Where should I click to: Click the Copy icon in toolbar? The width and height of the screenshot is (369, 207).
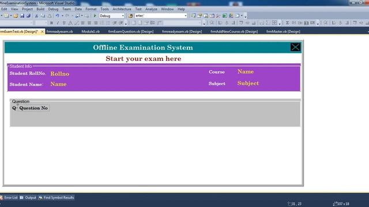pyautogui.click(x=43, y=16)
